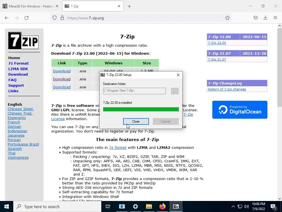Show hidden system tray icons
Image resolution: width=282 pixels, height=212 pixels.
point(233,206)
